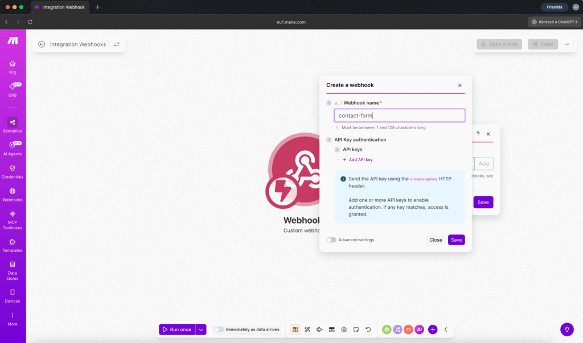583x343 pixels.
Task: Select the Webhooks section in the sidebar
Action: (x=12, y=193)
